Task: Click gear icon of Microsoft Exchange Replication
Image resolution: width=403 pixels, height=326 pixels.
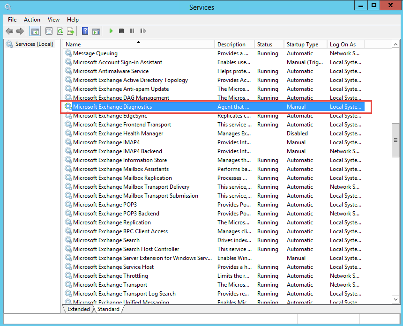Action: pos(68,222)
